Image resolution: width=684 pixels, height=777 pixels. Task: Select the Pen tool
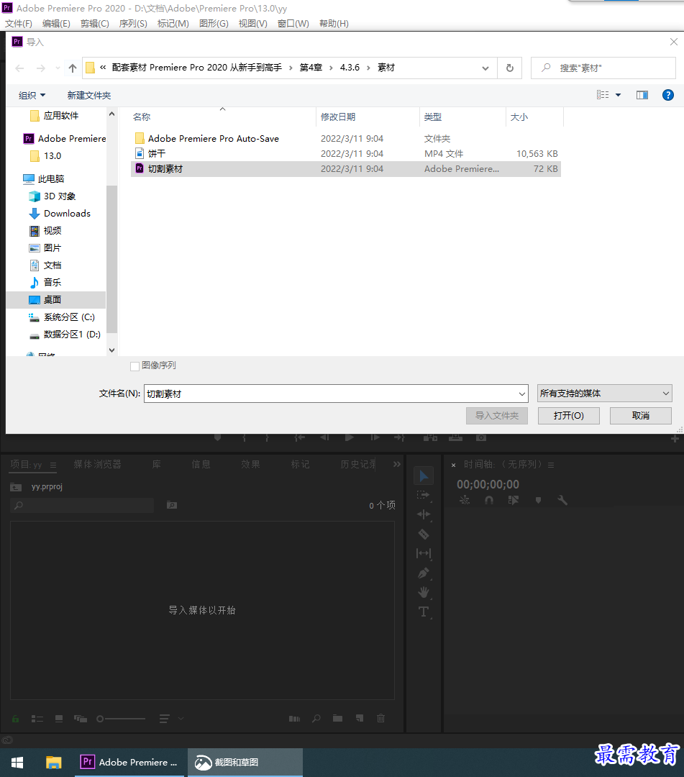[424, 573]
